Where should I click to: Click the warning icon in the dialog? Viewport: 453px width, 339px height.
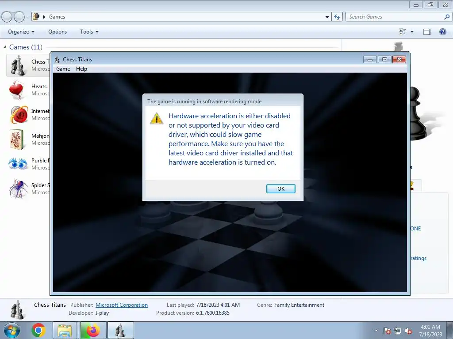tap(157, 118)
